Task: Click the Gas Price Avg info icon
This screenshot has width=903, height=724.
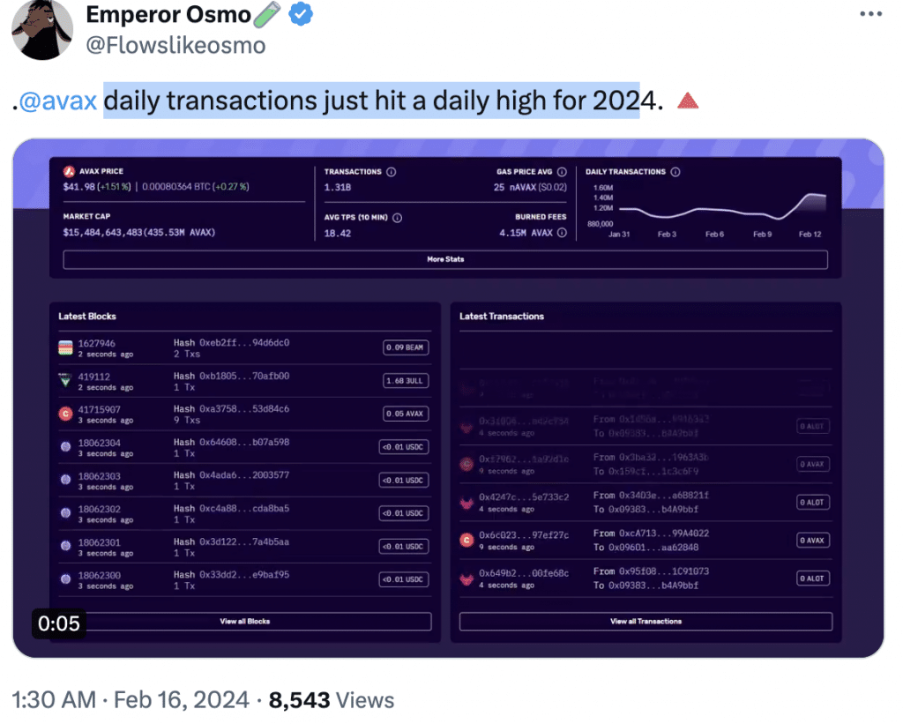Action: 562,172
